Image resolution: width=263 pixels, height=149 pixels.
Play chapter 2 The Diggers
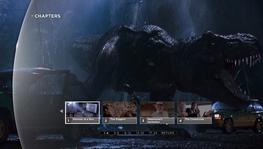pyautogui.click(x=120, y=113)
